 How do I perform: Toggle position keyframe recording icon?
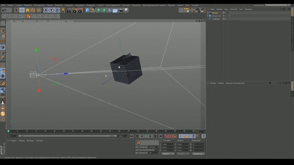pyautogui.click(x=181, y=136)
